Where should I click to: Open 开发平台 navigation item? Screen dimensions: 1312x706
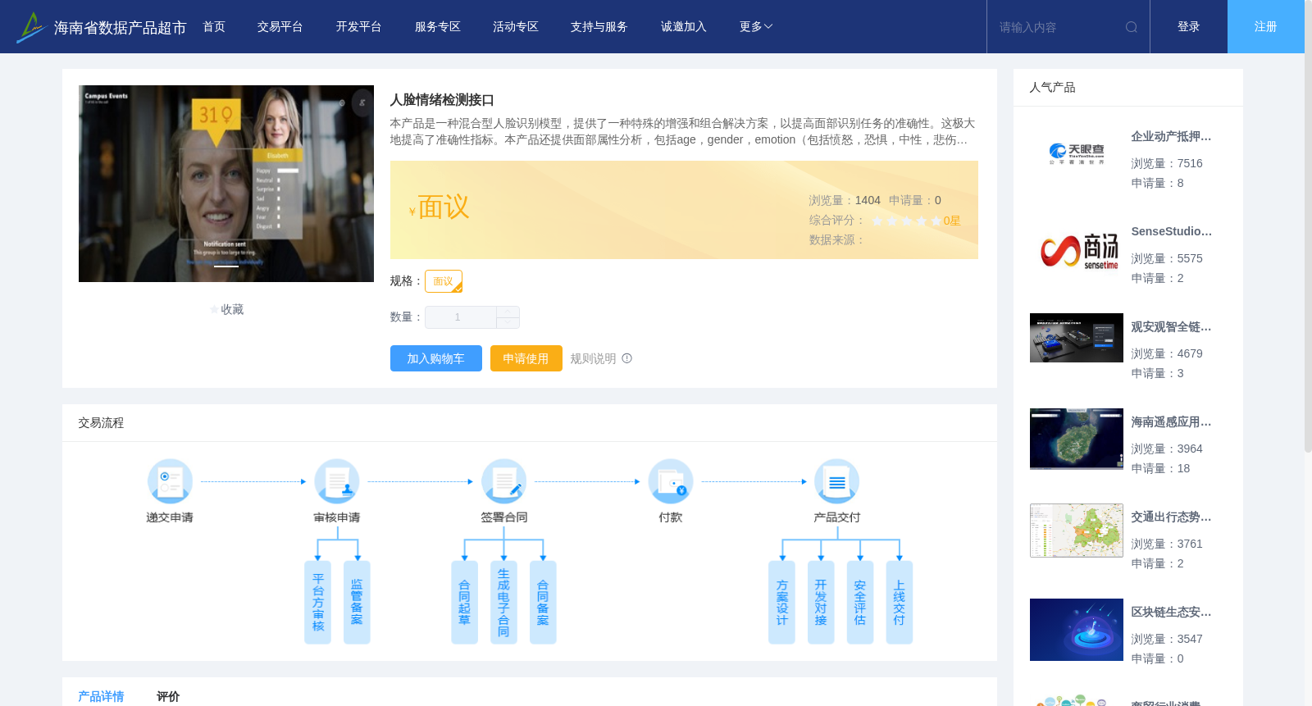359,27
